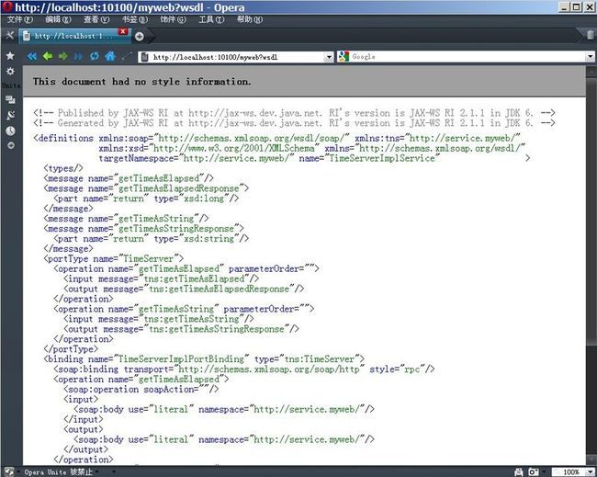Screen dimensions: 597x477
Task: Click the '<types/>' element line
Action: 62,168
